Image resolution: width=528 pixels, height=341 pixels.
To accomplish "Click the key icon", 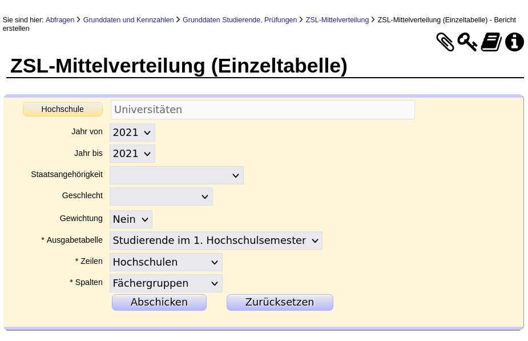I will (x=467, y=42).
